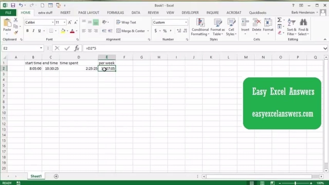Toggle Center text alignment

(x=90, y=31)
